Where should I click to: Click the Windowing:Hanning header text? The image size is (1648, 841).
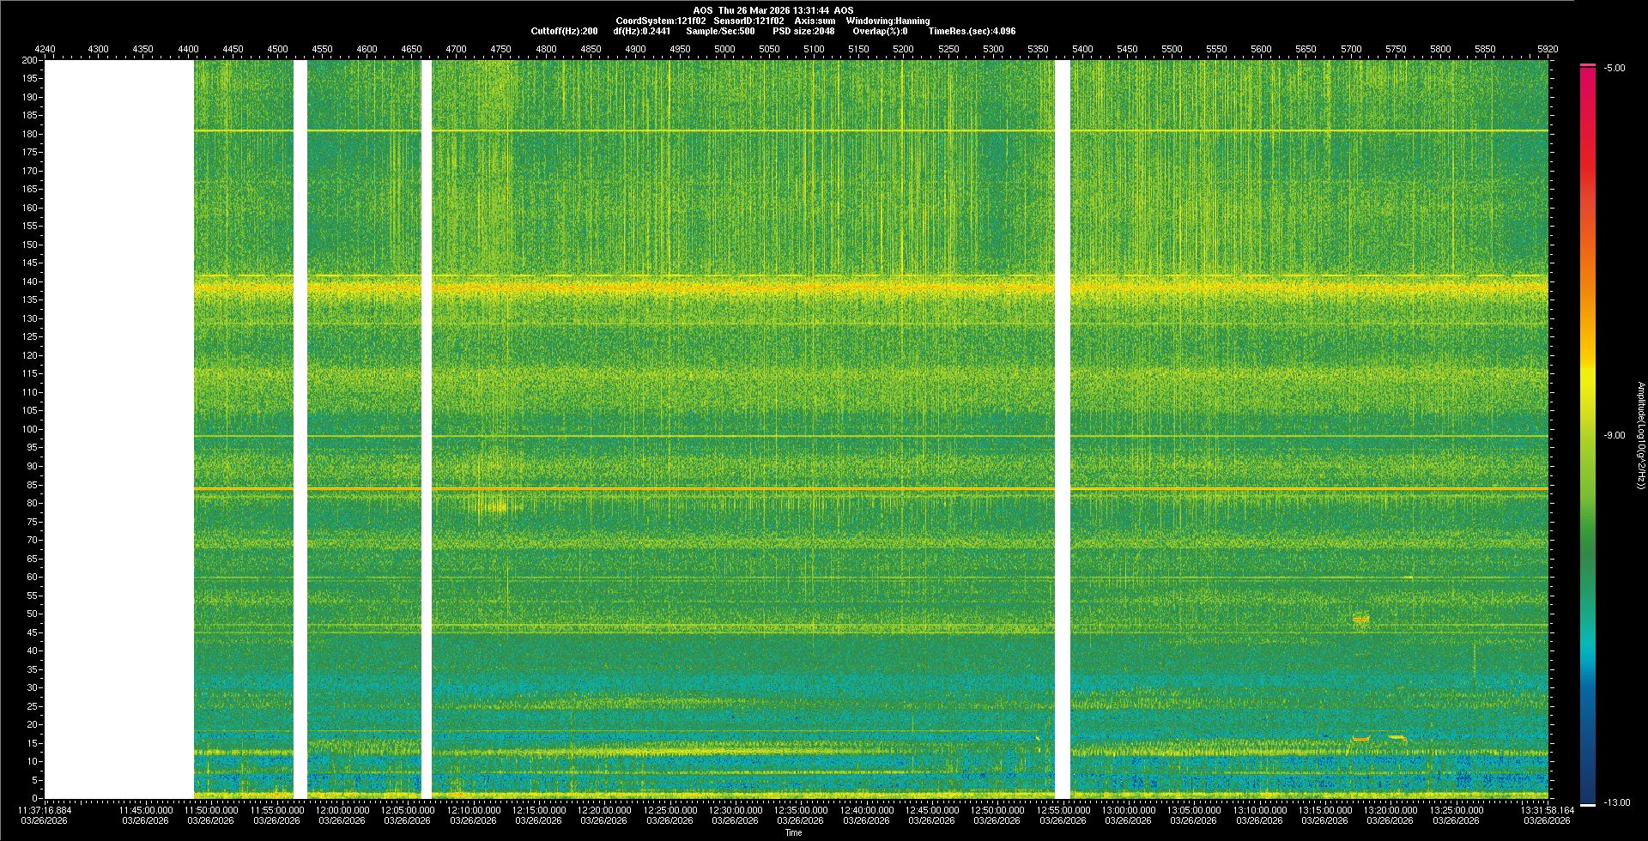pyautogui.click(x=888, y=21)
